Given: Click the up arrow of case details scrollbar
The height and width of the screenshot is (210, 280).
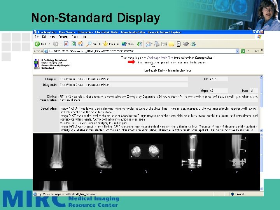Looking at the screenshot, I should pyautogui.click(x=261, y=77).
